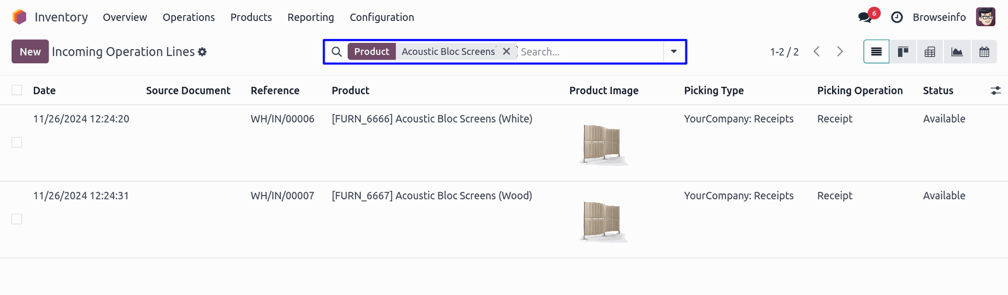
Task: Open the Browseinfo user avatar menu
Action: coord(985,17)
